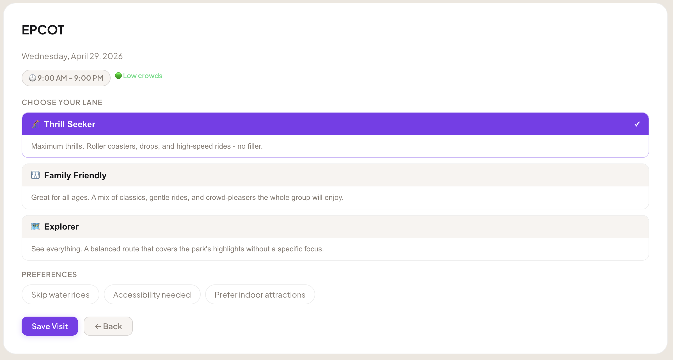Click the family icon beside Family Friendly

pyautogui.click(x=35, y=175)
